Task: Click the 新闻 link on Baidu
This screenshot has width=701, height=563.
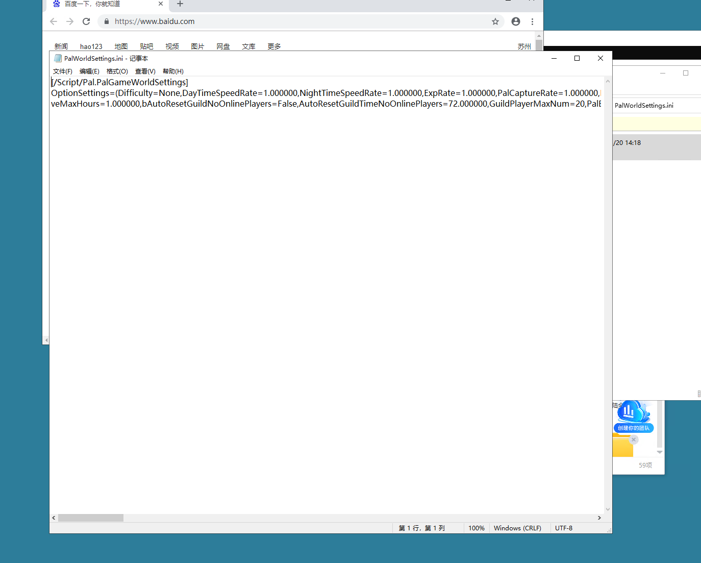Action: click(x=61, y=46)
